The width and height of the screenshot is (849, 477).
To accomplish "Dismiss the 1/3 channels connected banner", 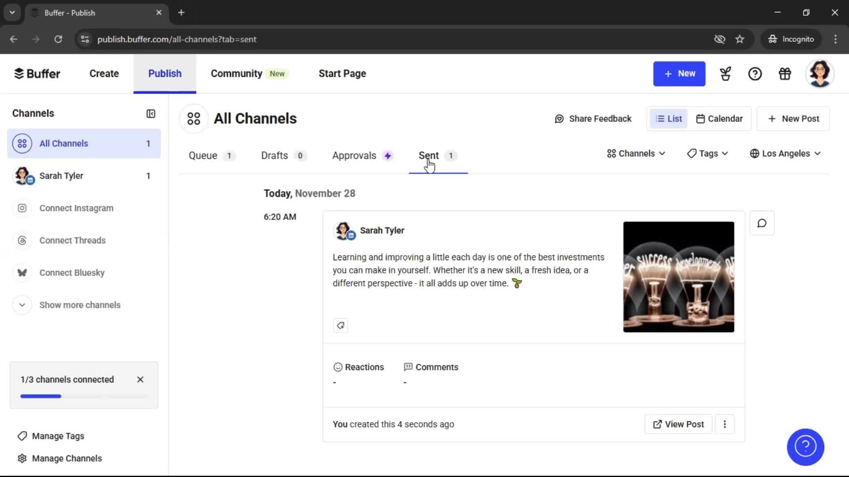I will (x=140, y=379).
